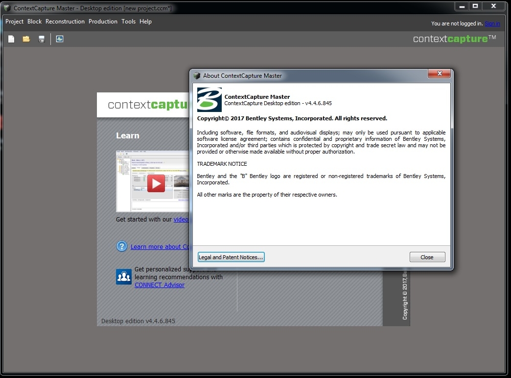The image size is (511, 378).
Task: Click 'All other marks are the property' line
Action: tap(267, 195)
